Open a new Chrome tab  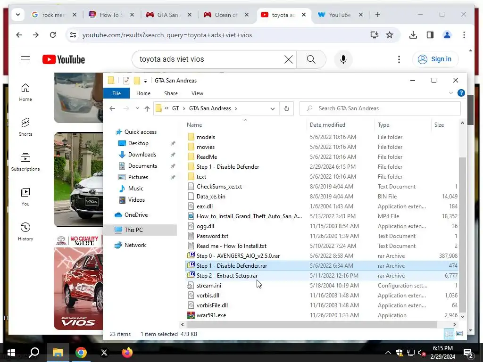378,15
